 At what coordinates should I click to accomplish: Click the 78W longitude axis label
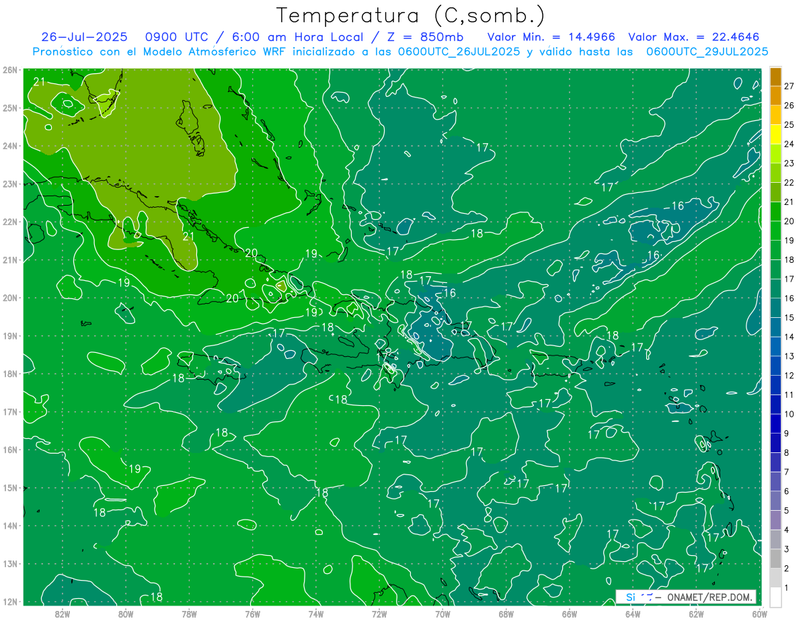[x=189, y=614]
